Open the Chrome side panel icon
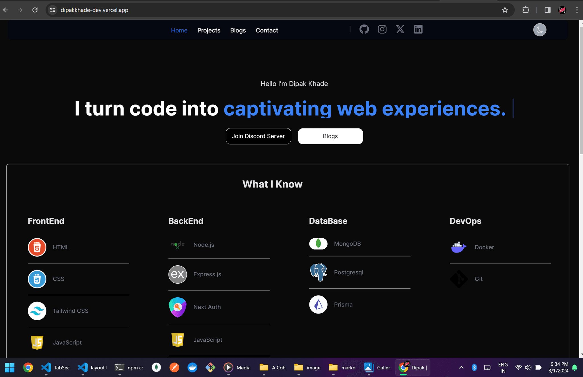The height and width of the screenshot is (377, 583). [547, 10]
